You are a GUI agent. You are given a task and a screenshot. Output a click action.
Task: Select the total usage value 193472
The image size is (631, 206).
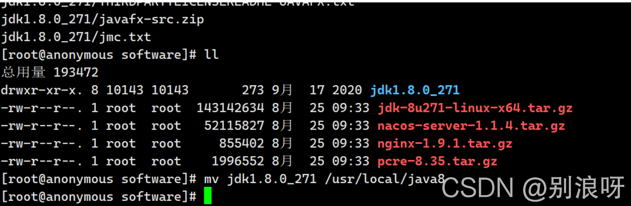(x=76, y=72)
